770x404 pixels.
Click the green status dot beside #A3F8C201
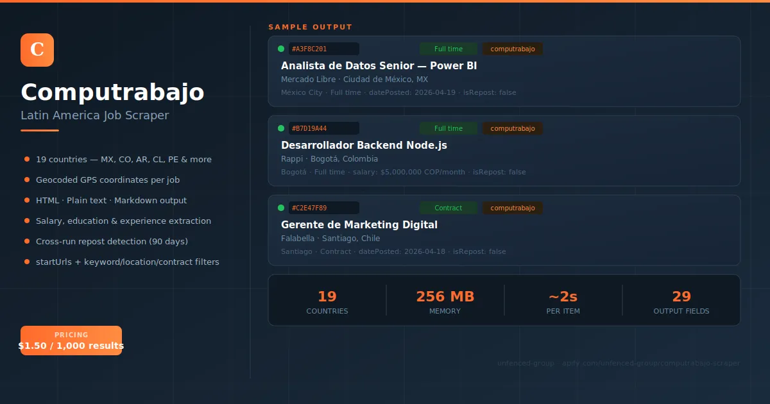click(280, 49)
